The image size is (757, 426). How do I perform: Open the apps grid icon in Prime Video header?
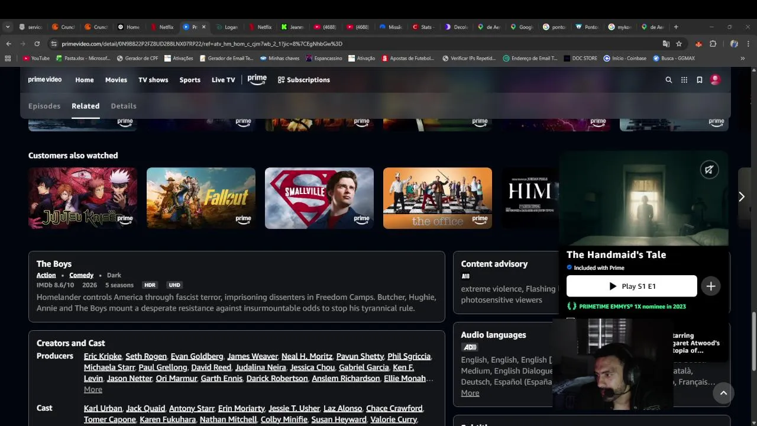pyautogui.click(x=684, y=80)
